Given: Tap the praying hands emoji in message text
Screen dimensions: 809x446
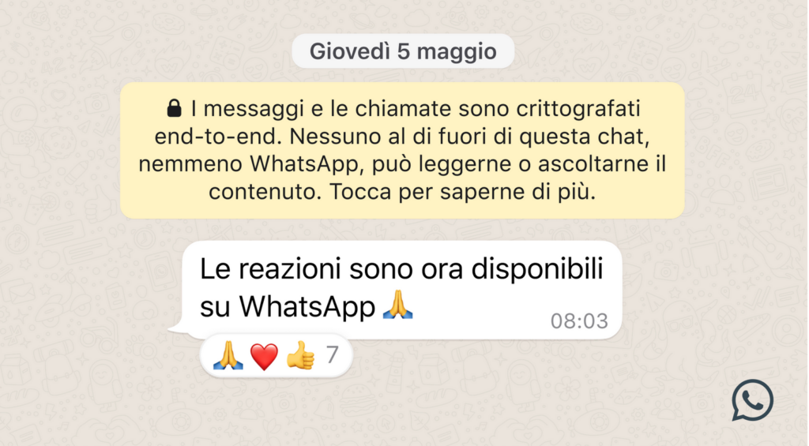Looking at the screenshot, I should [x=398, y=305].
